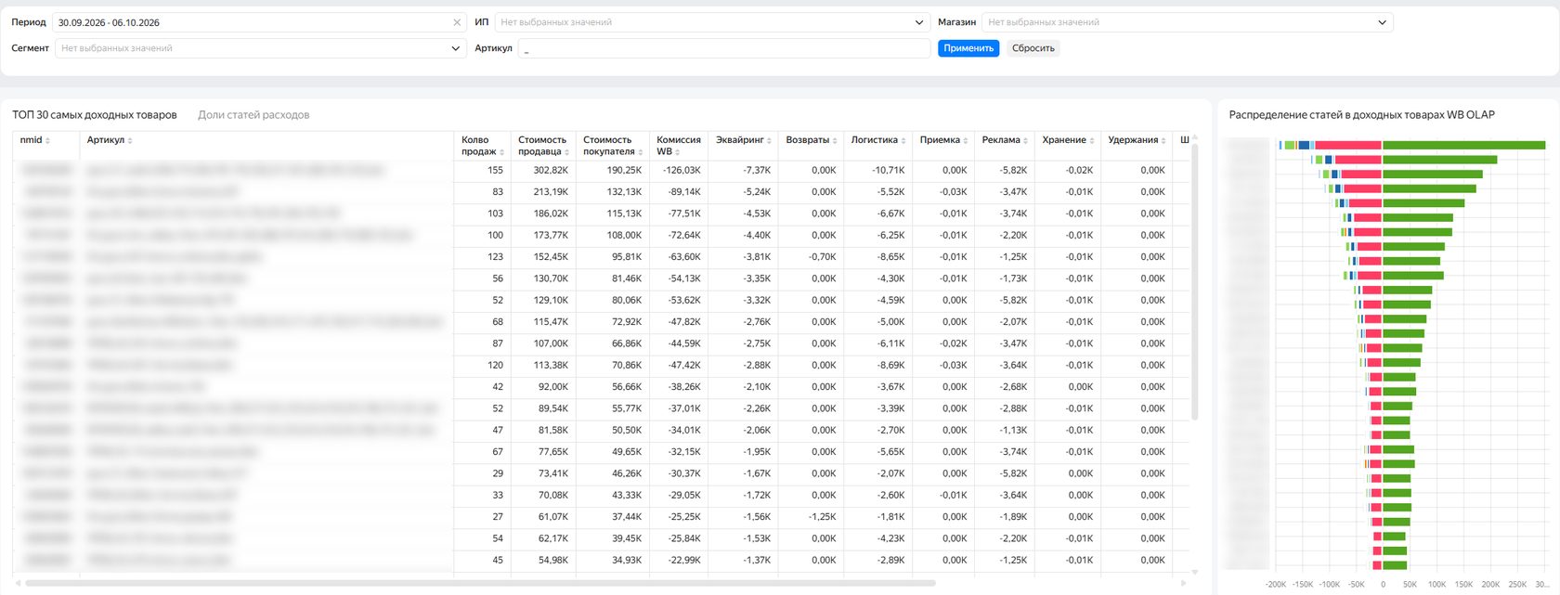This screenshot has height=595, width=1560.
Task: Sort by nmid column sort icon
Action: point(48,140)
